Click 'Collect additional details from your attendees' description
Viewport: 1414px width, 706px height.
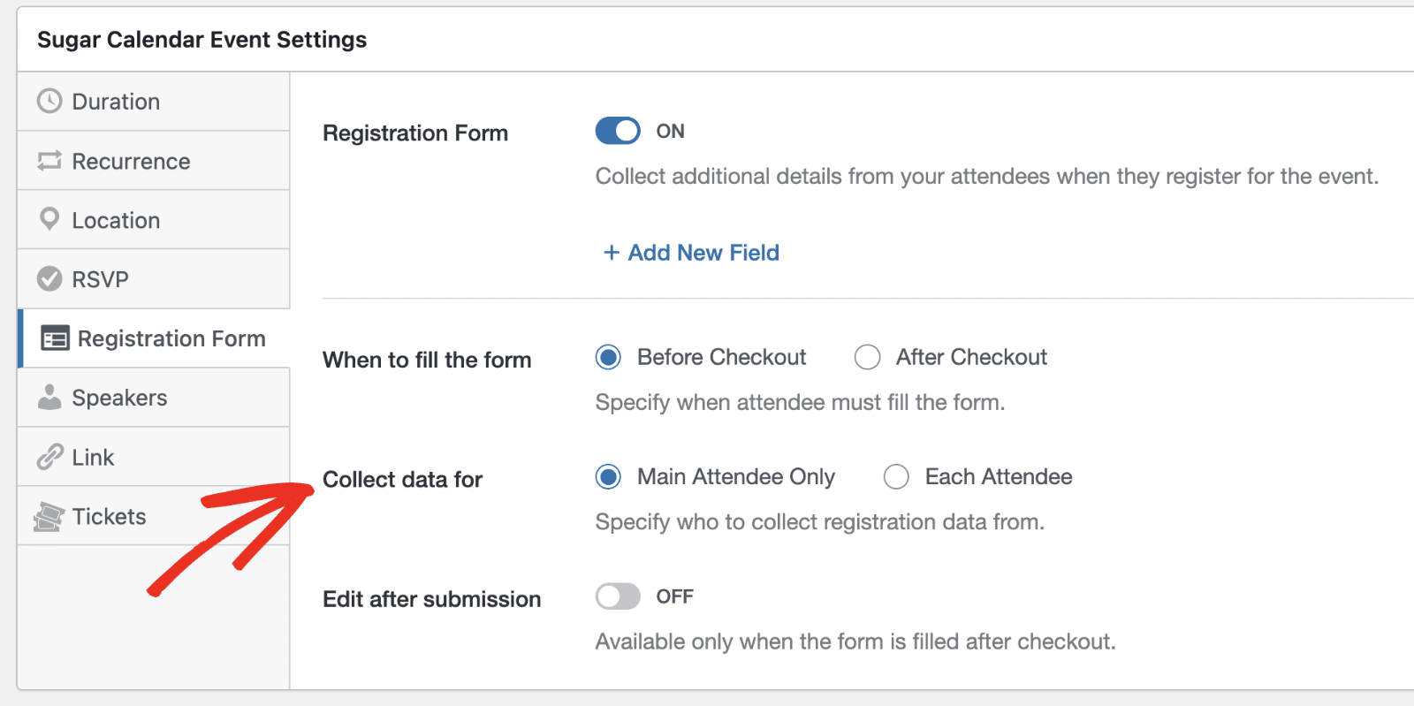point(986,177)
